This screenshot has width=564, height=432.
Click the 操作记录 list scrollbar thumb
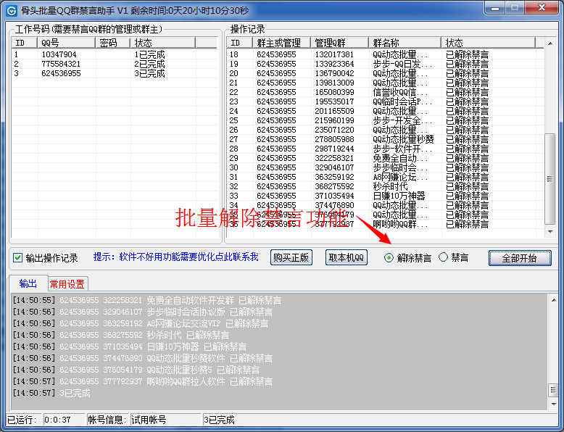click(550, 179)
